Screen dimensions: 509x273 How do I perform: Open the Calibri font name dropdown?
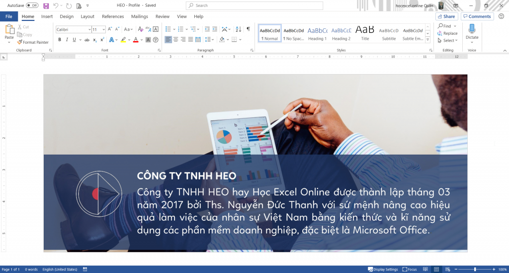click(x=88, y=30)
